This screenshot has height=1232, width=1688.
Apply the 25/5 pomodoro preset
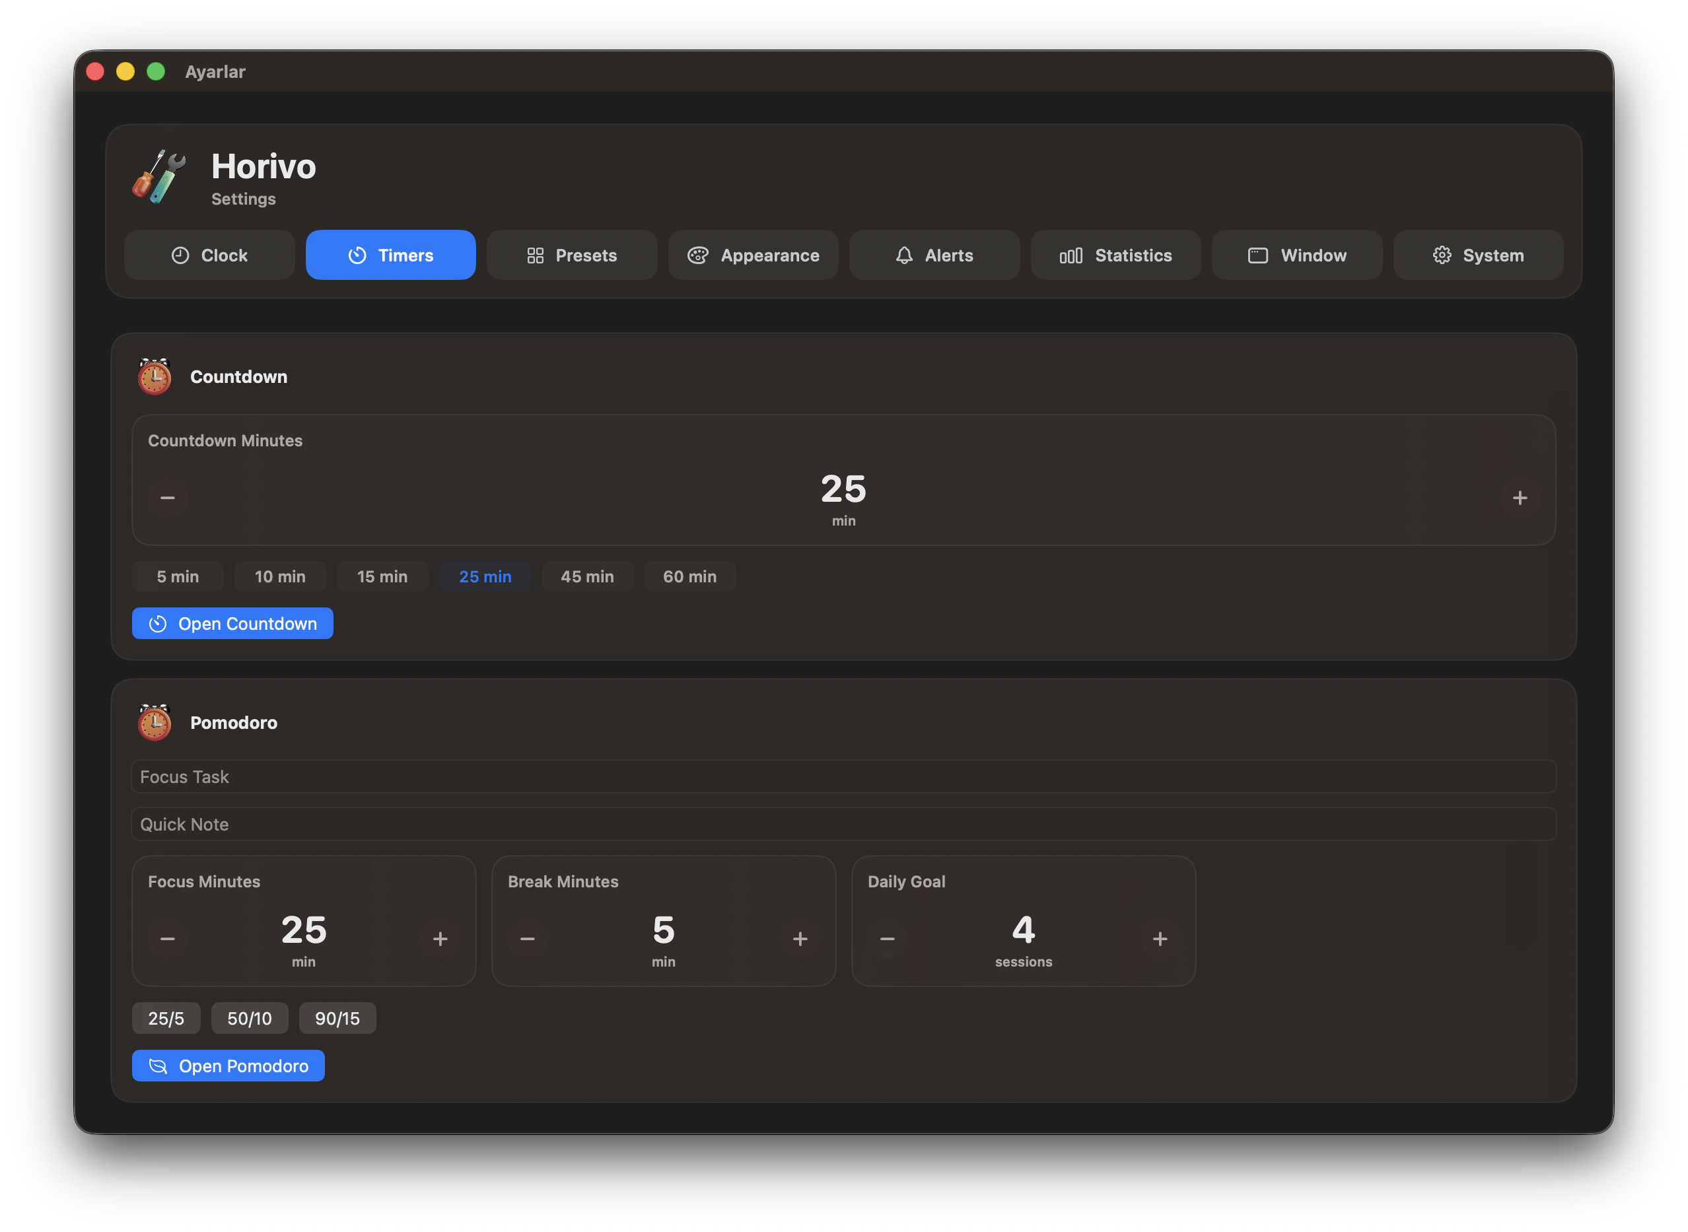pyautogui.click(x=166, y=1018)
